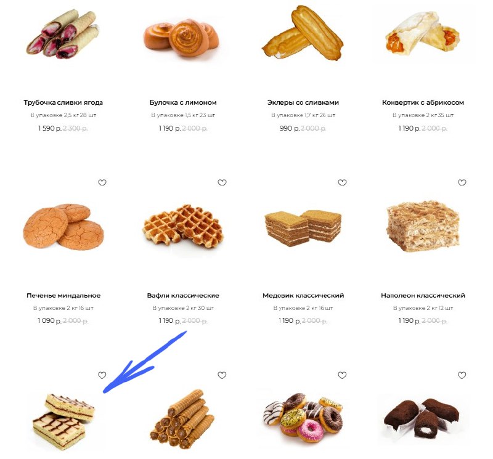Viewport: 493px width, 459px height.
Task: Open the Трубочка сливки ягода product title
Action: pyautogui.click(x=63, y=102)
